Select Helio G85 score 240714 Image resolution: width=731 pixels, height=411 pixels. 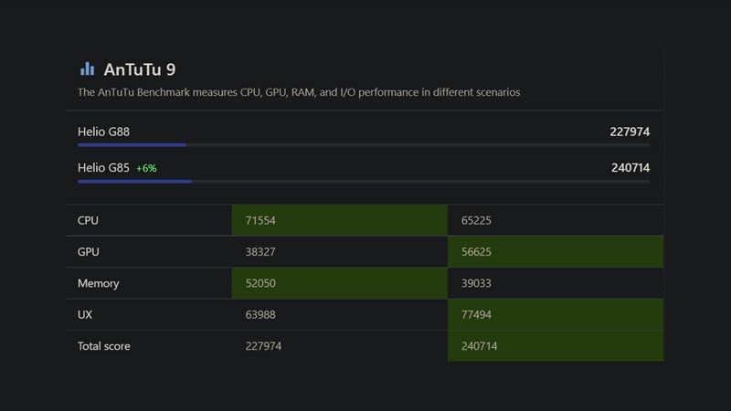click(630, 168)
